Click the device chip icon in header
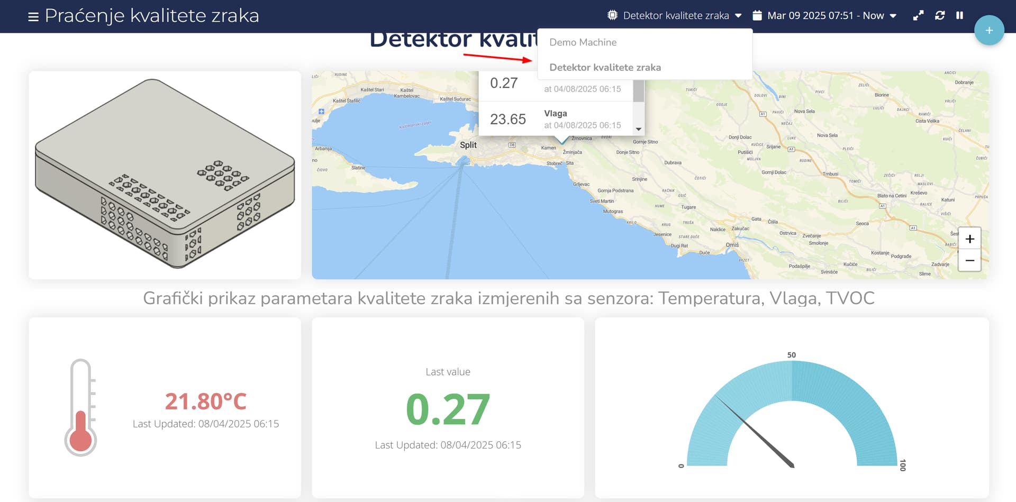 coord(612,15)
